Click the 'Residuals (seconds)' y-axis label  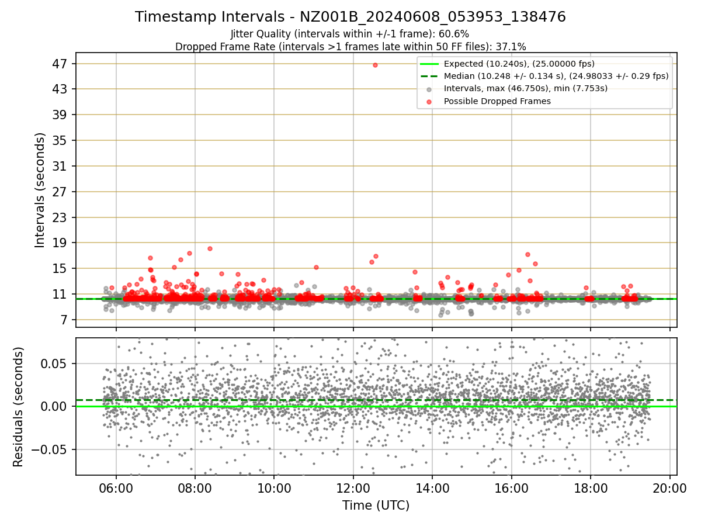(x=19, y=407)
